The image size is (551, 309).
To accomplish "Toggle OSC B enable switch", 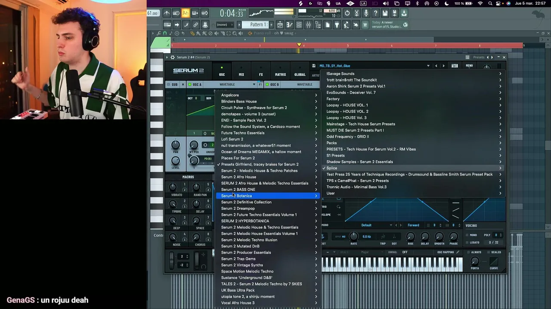I will click(267, 85).
